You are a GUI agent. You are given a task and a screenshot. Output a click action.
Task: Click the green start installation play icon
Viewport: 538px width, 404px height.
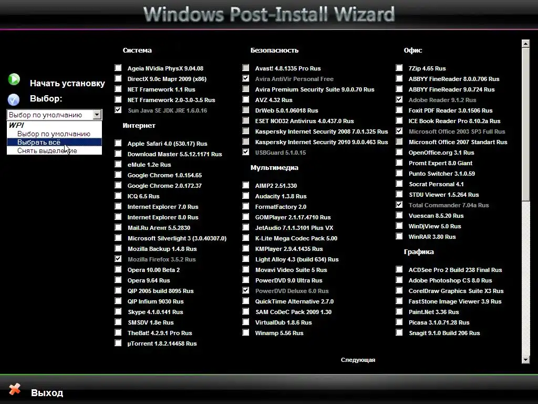click(14, 79)
